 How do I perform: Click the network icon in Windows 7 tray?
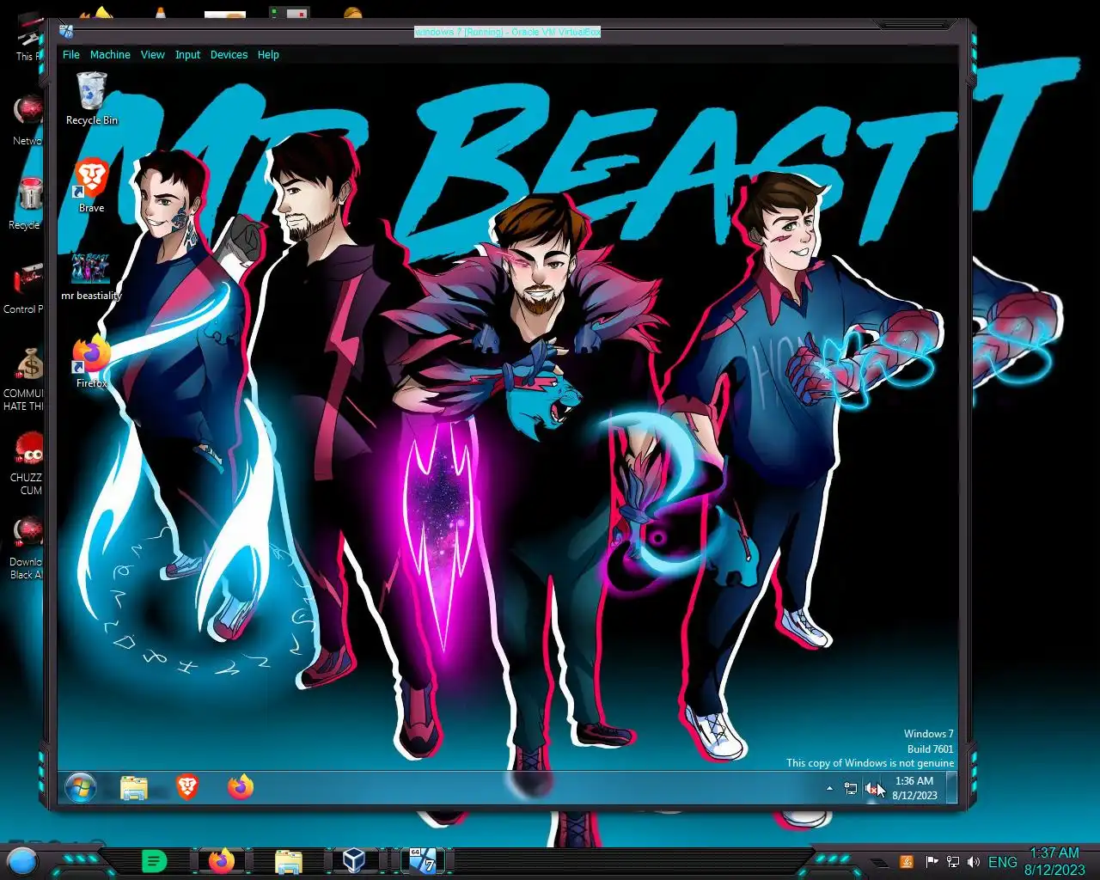(x=851, y=788)
